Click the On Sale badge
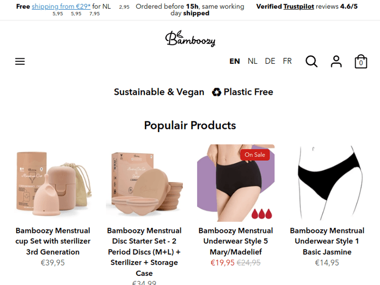Screen dimensions: 380x285 [255, 155]
